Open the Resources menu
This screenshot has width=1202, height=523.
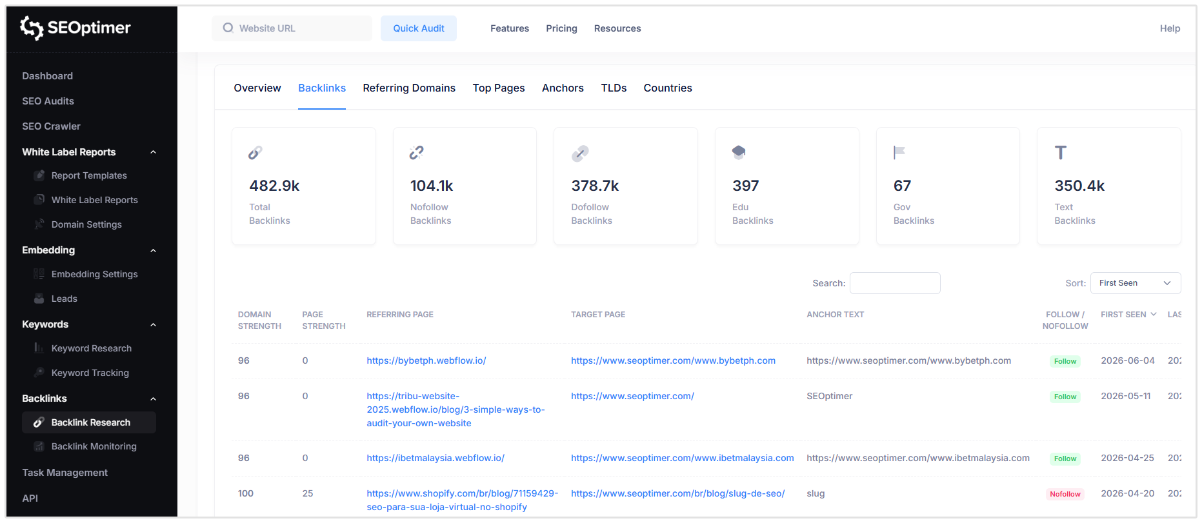click(617, 28)
